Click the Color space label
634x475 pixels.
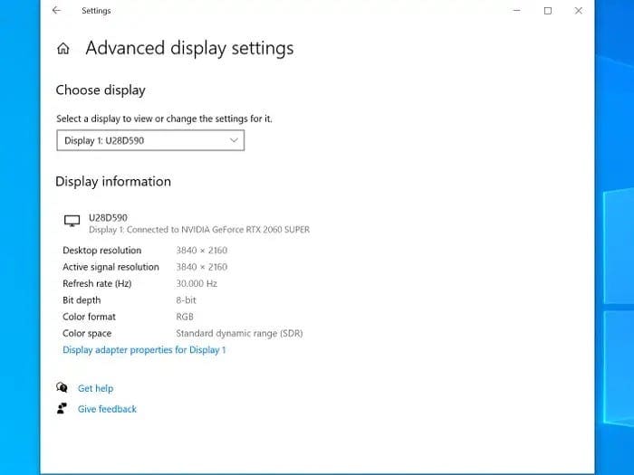click(87, 333)
